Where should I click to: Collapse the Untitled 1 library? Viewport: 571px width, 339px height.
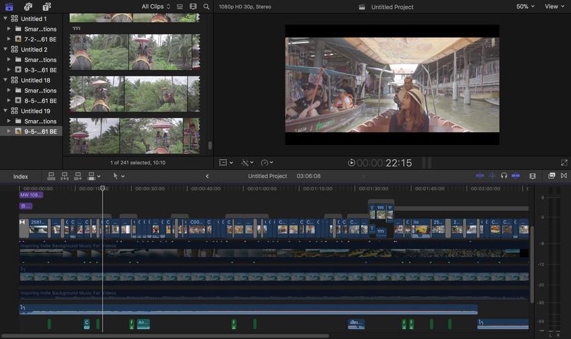pos(5,18)
